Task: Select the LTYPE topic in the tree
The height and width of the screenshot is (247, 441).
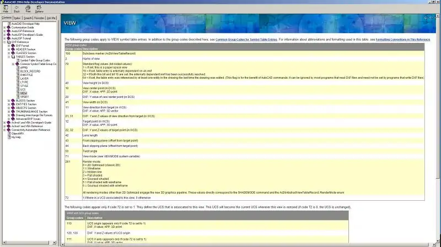Action: coord(24,82)
